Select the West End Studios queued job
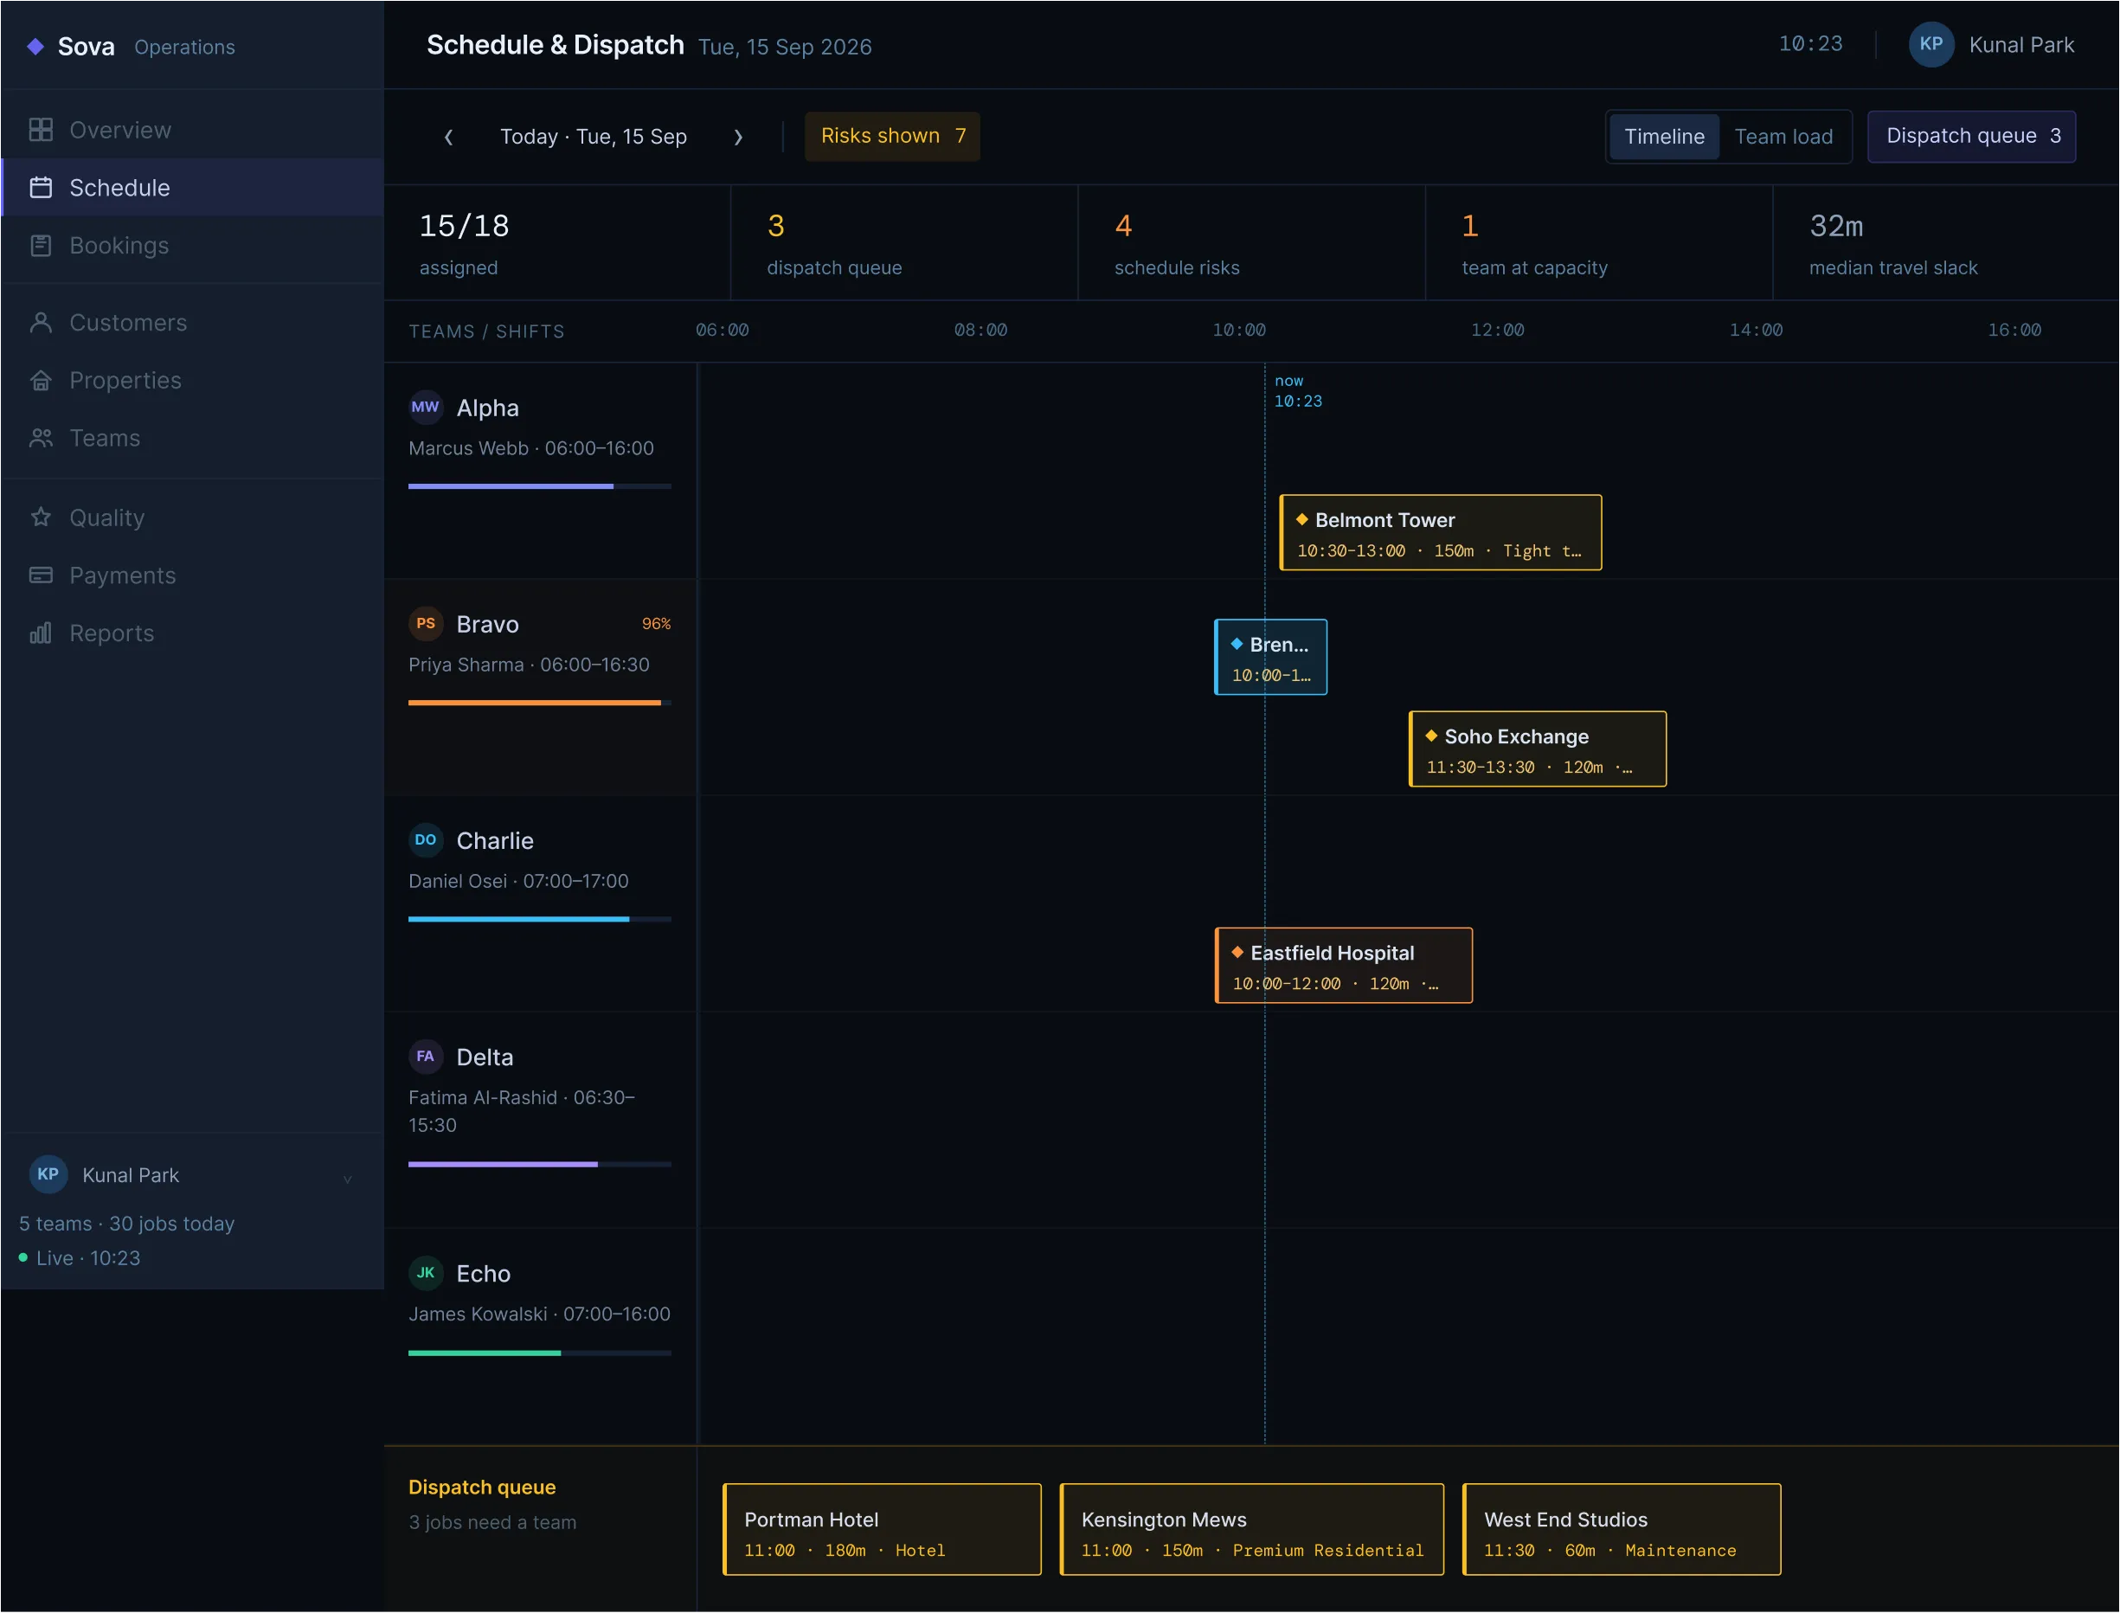The height and width of the screenshot is (1613, 2120). [1621, 1529]
